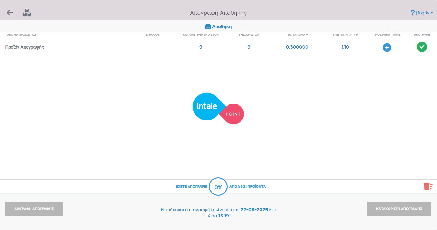Viewport: 437px width, 230px height.
Task: Click the ΤΙΜΗ ΑΓΟΡΑΣ € column header
Action: click(297, 35)
